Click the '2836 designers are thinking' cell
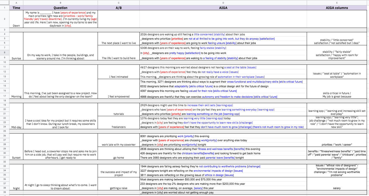This screenshot has height=196, width=369. tap(223, 149)
